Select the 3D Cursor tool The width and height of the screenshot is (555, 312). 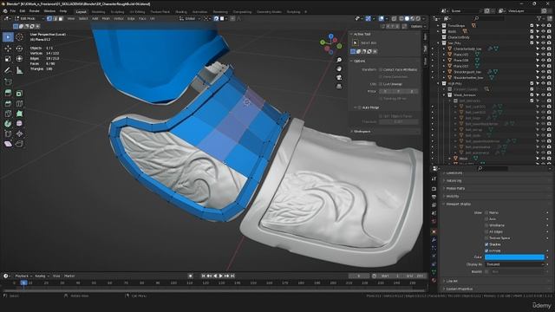19,37
